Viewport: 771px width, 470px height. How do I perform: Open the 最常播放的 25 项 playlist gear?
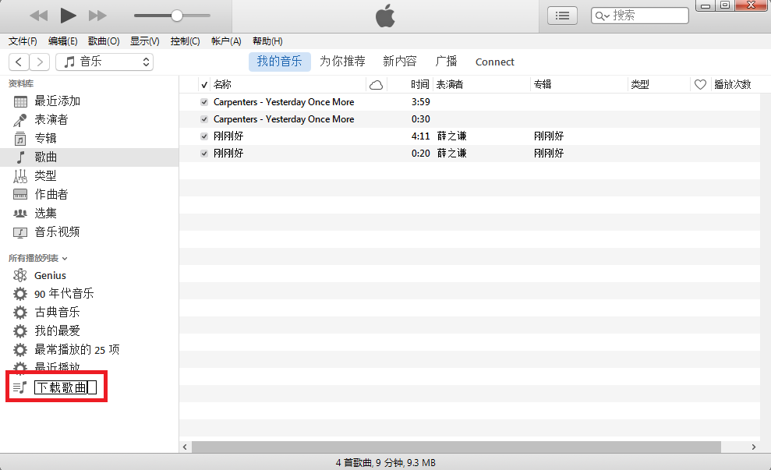point(20,350)
